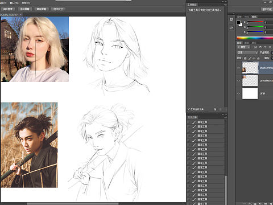Open the History panel flyout menu
This screenshot has width=273, height=205.
tap(225, 117)
